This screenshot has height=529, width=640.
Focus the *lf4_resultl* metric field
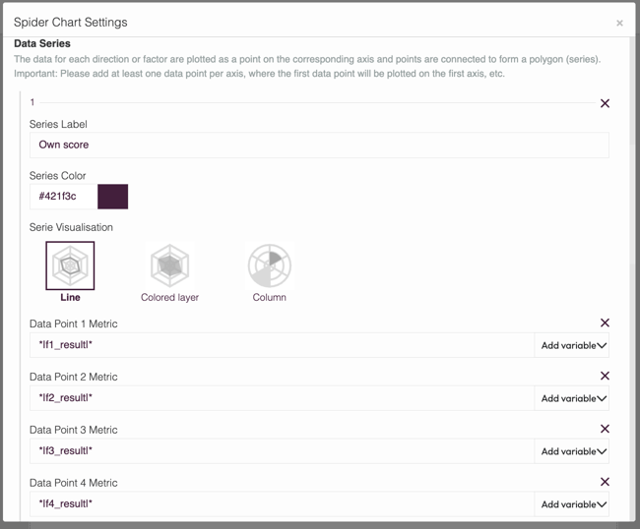[x=282, y=504]
